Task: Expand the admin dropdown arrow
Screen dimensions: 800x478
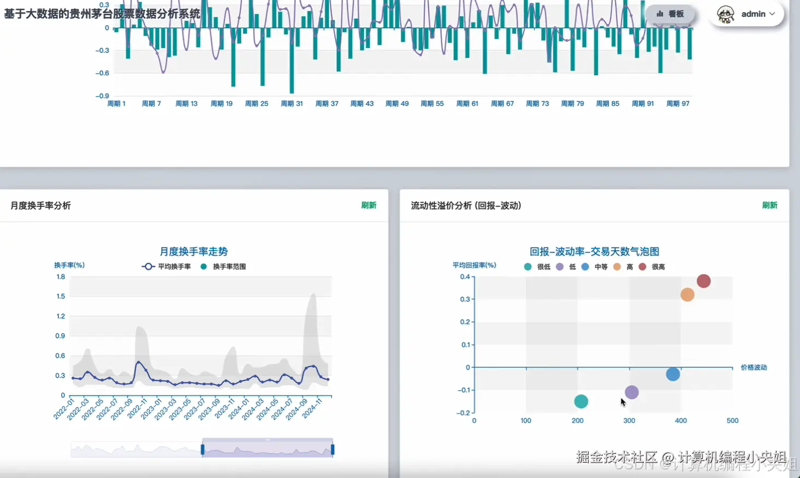Action: point(772,14)
